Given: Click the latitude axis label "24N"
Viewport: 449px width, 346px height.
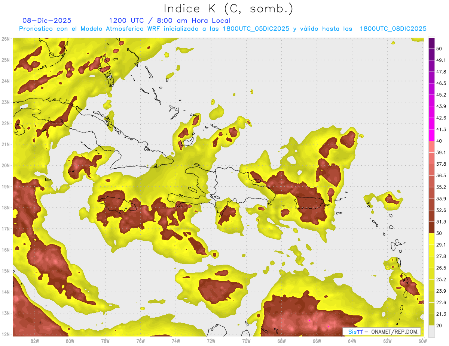Looking at the screenshot, I should (6, 81).
